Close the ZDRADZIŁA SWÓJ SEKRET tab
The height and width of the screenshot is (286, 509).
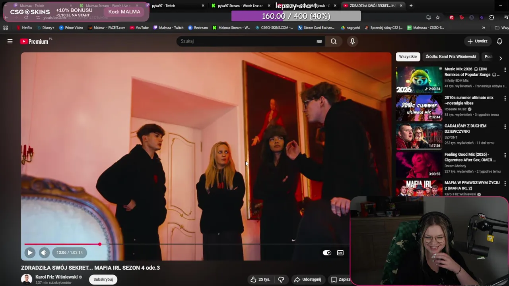click(401, 6)
